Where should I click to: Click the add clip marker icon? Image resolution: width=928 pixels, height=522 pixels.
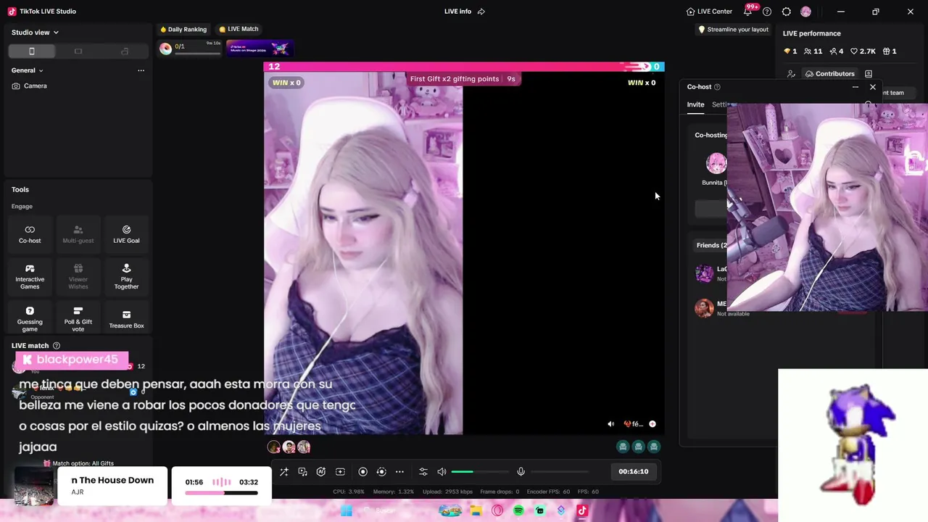(x=340, y=472)
